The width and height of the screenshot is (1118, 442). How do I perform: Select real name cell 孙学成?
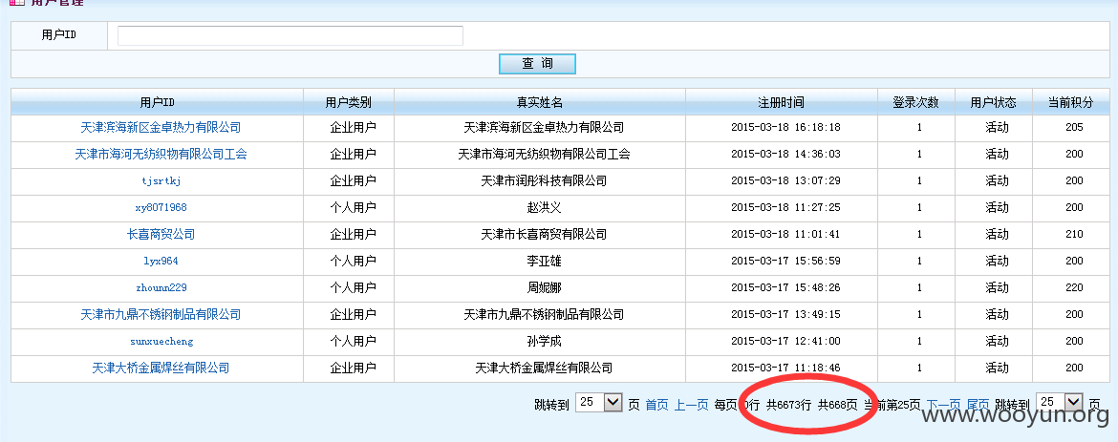point(544,342)
